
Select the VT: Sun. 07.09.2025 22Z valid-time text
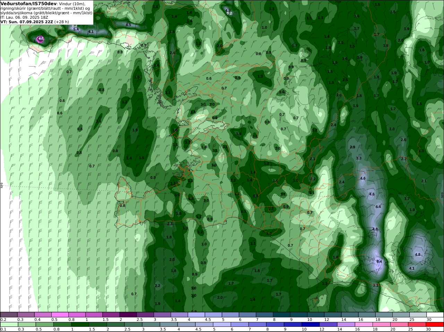click(27, 22)
